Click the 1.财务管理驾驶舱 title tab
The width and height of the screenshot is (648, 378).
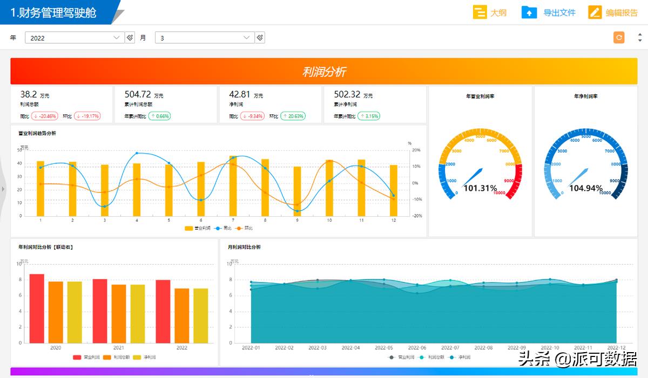54,12
